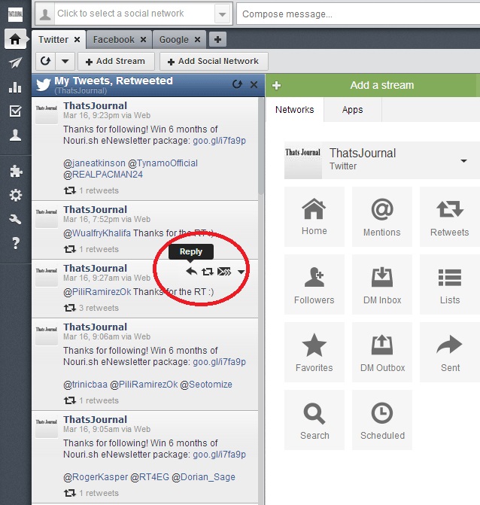Screen dimensions: 480x505
Task: Click 'Mar 16, 9:06am via Web' timestamp
Action: [x=107, y=337]
